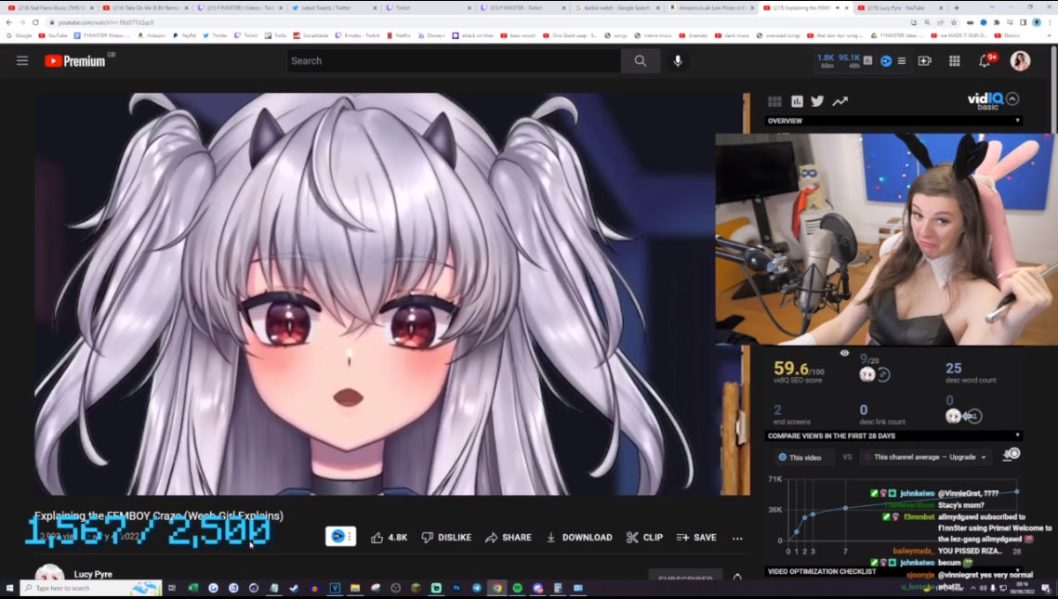
Task: Open the account profile avatar menu
Action: tap(1020, 60)
